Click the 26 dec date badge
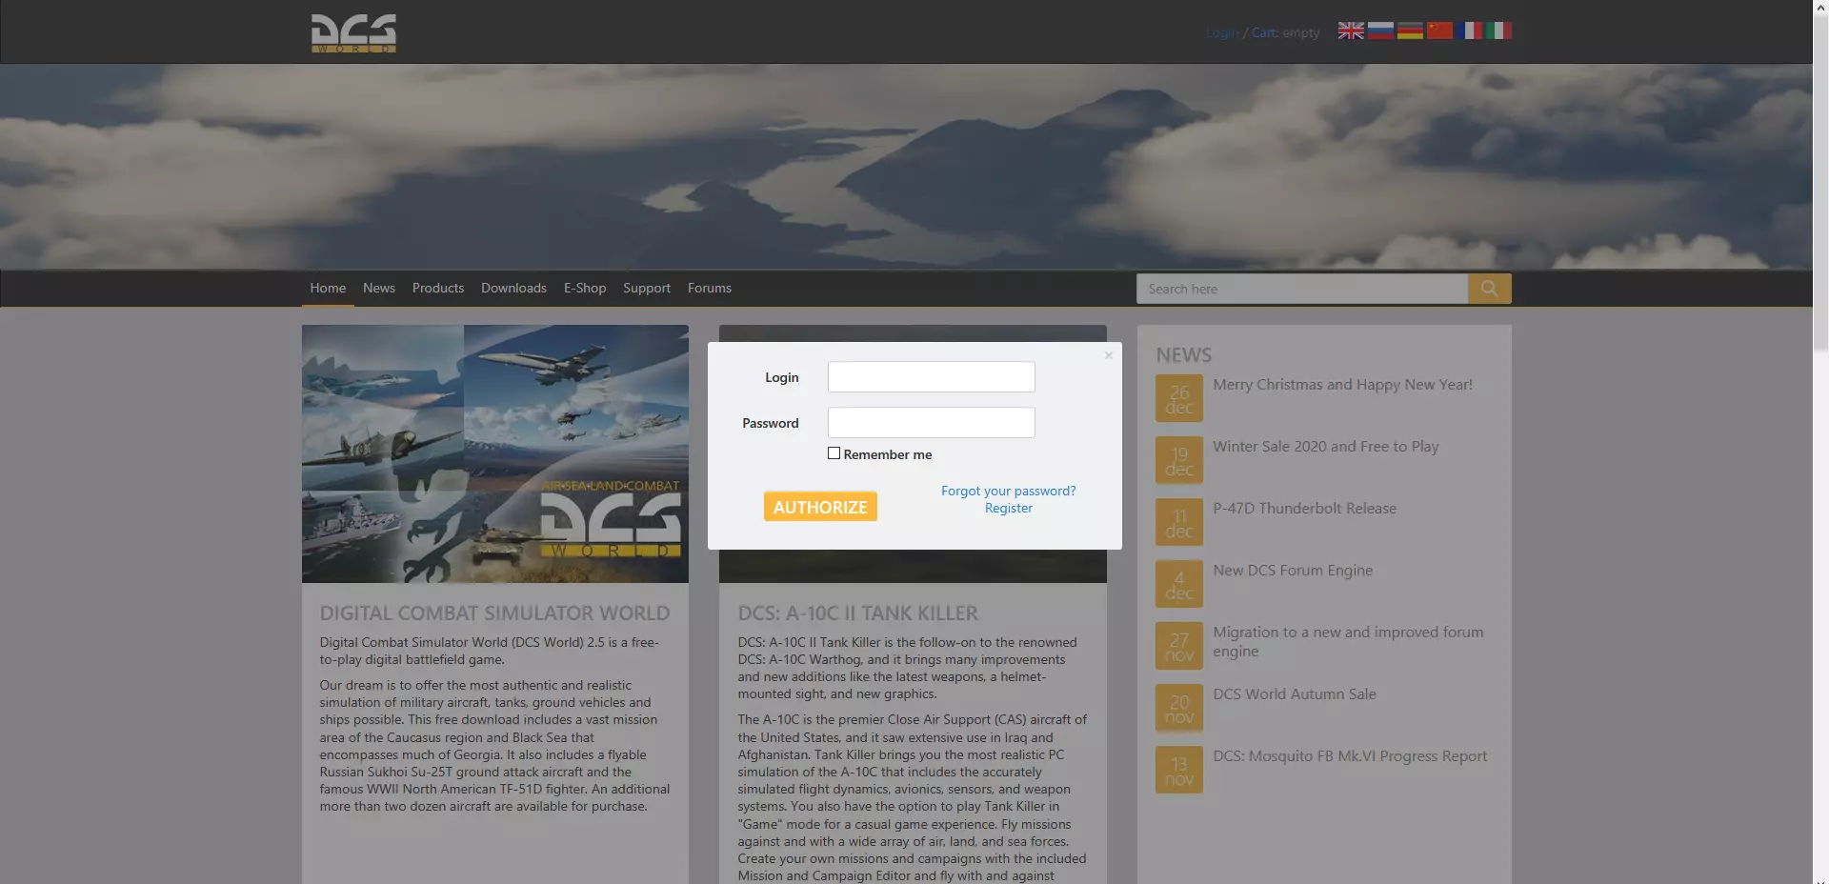This screenshot has width=1829, height=884. point(1179,399)
